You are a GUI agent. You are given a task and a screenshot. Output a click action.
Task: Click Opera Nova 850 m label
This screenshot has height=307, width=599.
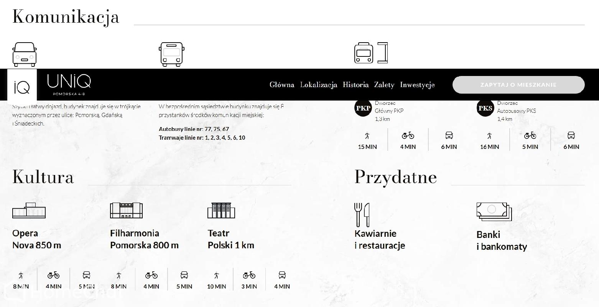coord(36,239)
